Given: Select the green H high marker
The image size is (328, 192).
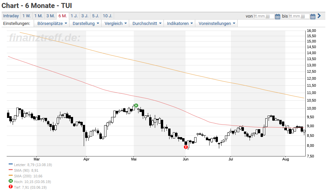Looking at the screenshot, I should coord(136,106).
